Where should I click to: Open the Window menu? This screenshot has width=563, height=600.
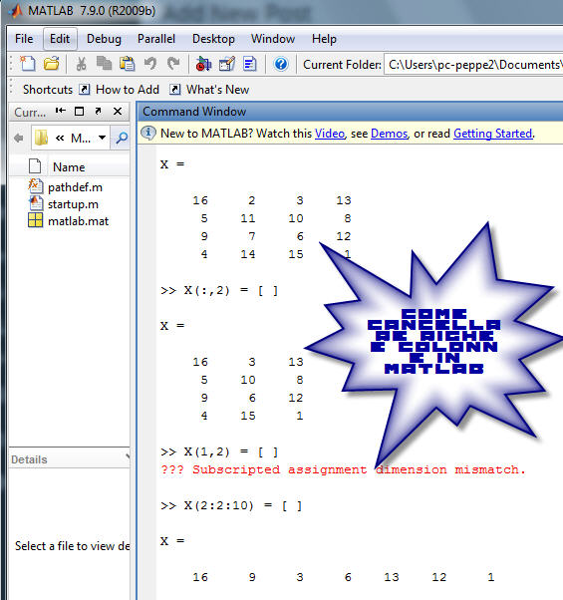pyautogui.click(x=273, y=39)
